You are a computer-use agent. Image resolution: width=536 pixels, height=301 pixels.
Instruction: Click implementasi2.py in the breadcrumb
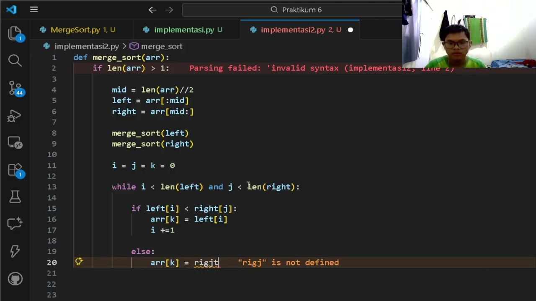[87, 46]
